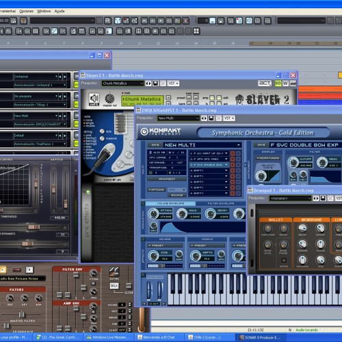Screen dimensions: 342x342
Task: Expand Kompakt slot 4 EMPTY dropdown
Action: (x=226, y=170)
